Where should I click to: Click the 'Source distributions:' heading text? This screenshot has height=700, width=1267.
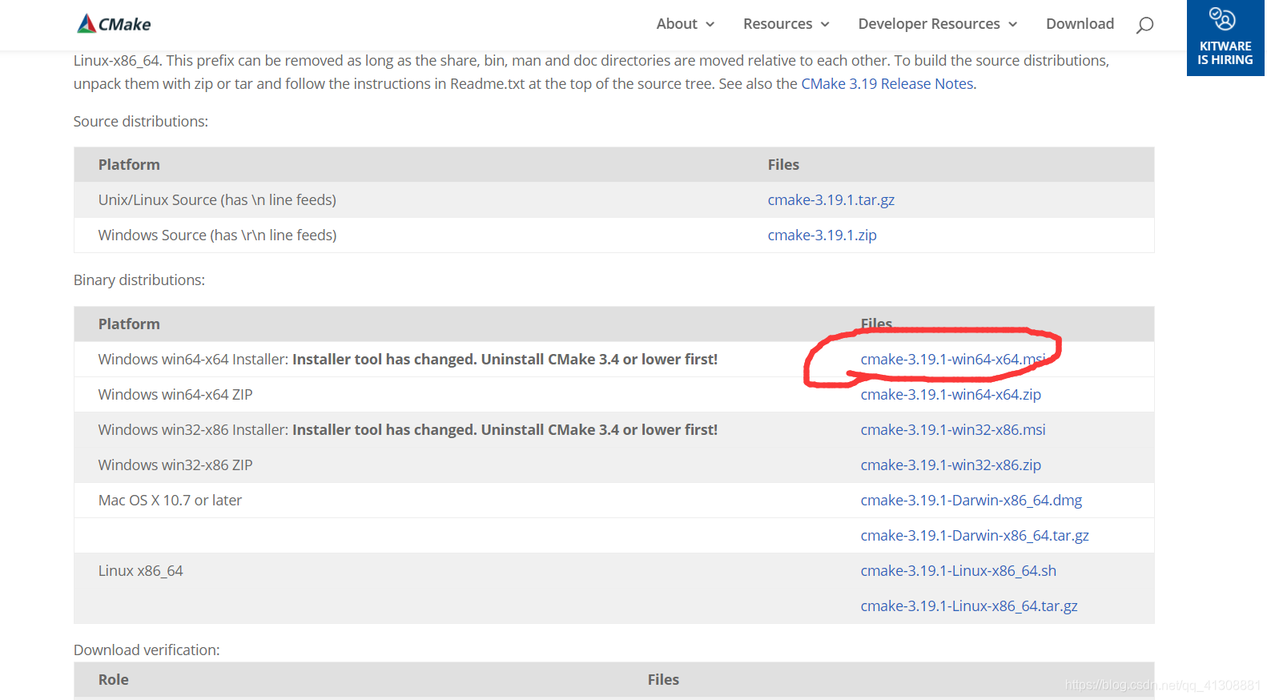coord(141,121)
